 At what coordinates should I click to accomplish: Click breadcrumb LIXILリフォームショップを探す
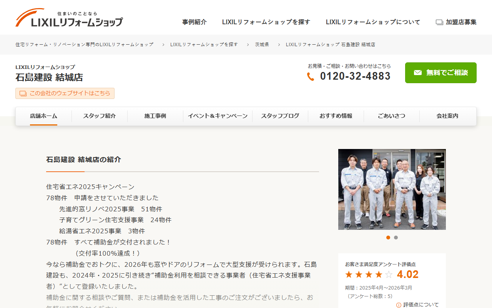pos(204,45)
